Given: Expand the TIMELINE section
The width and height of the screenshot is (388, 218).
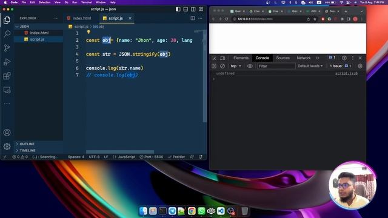Looking at the screenshot, I should (x=38, y=150).
